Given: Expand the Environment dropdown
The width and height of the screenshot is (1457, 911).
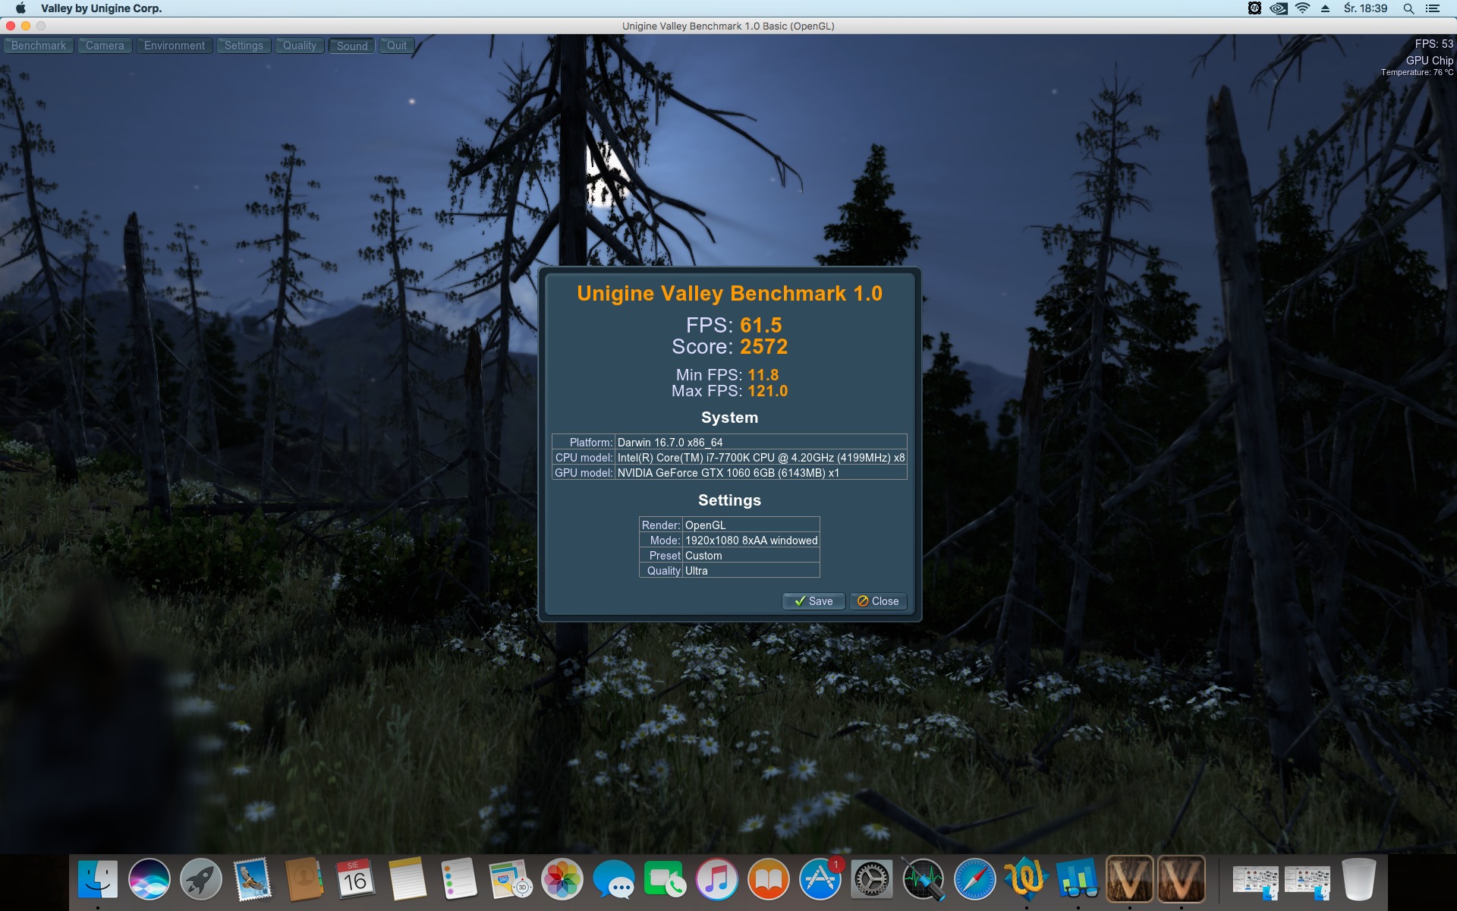Looking at the screenshot, I should [x=175, y=46].
